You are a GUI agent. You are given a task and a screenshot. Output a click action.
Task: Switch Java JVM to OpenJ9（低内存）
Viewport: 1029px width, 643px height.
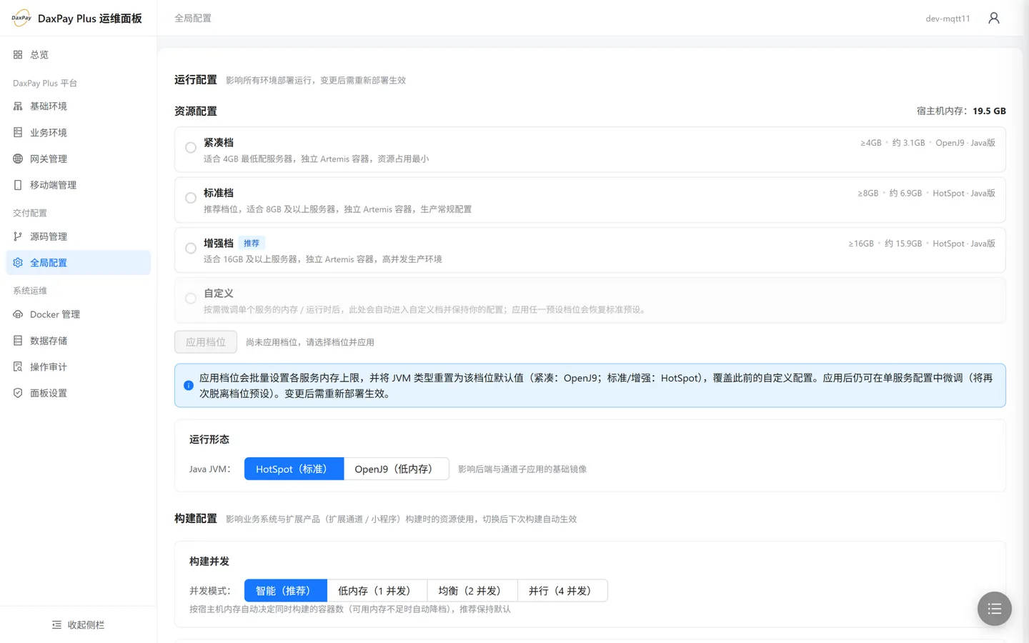click(397, 469)
